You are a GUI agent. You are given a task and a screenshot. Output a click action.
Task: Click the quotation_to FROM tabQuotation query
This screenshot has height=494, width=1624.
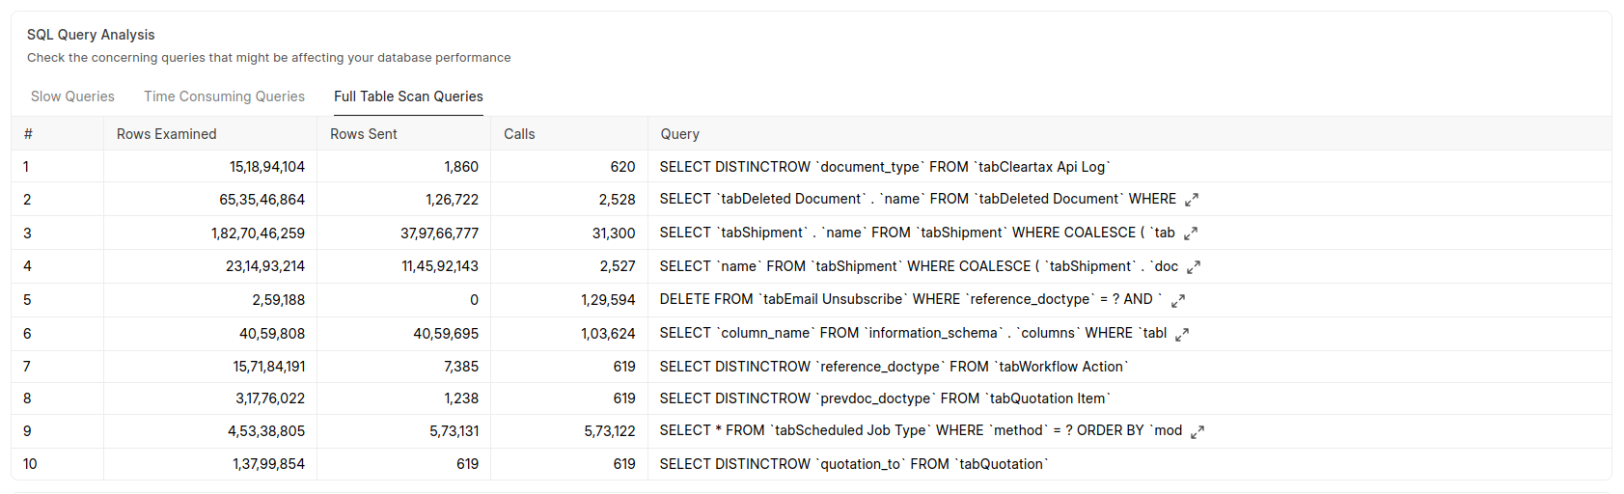point(853,464)
